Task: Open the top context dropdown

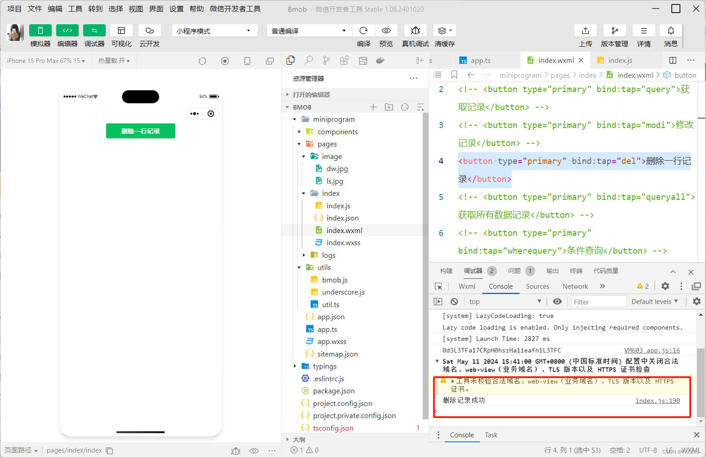Action: pyautogui.click(x=505, y=302)
